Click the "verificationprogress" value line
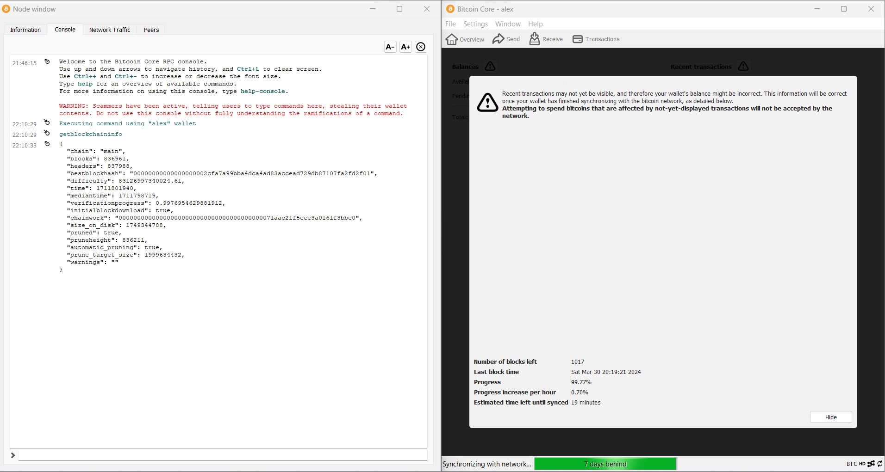This screenshot has width=885, height=472. click(146, 203)
